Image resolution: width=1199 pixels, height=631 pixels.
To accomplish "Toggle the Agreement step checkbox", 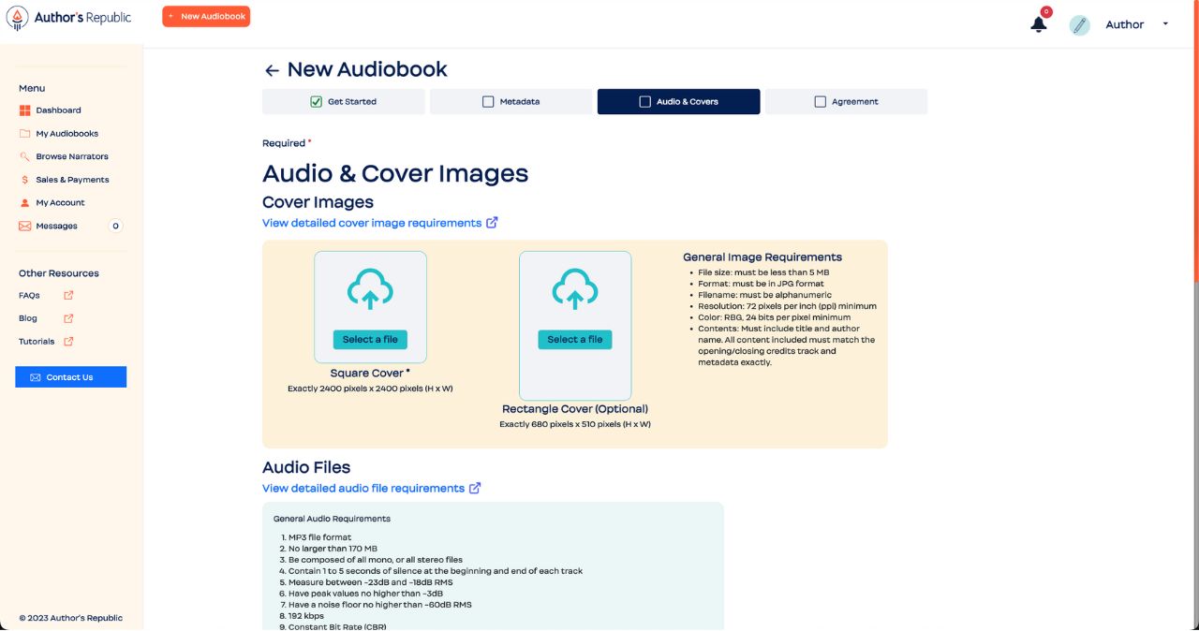I will pos(821,102).
